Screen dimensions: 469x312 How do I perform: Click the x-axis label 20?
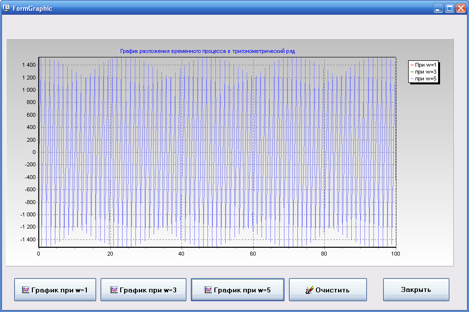click(x=110, y=254)
